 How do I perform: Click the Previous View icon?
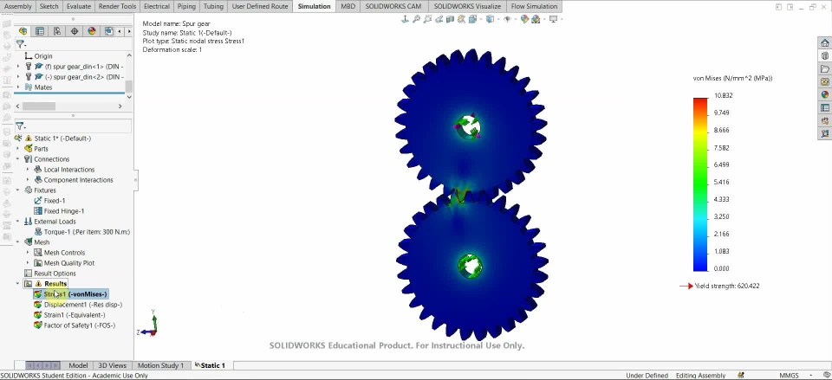pyautogui.click(x=439, y=19)
